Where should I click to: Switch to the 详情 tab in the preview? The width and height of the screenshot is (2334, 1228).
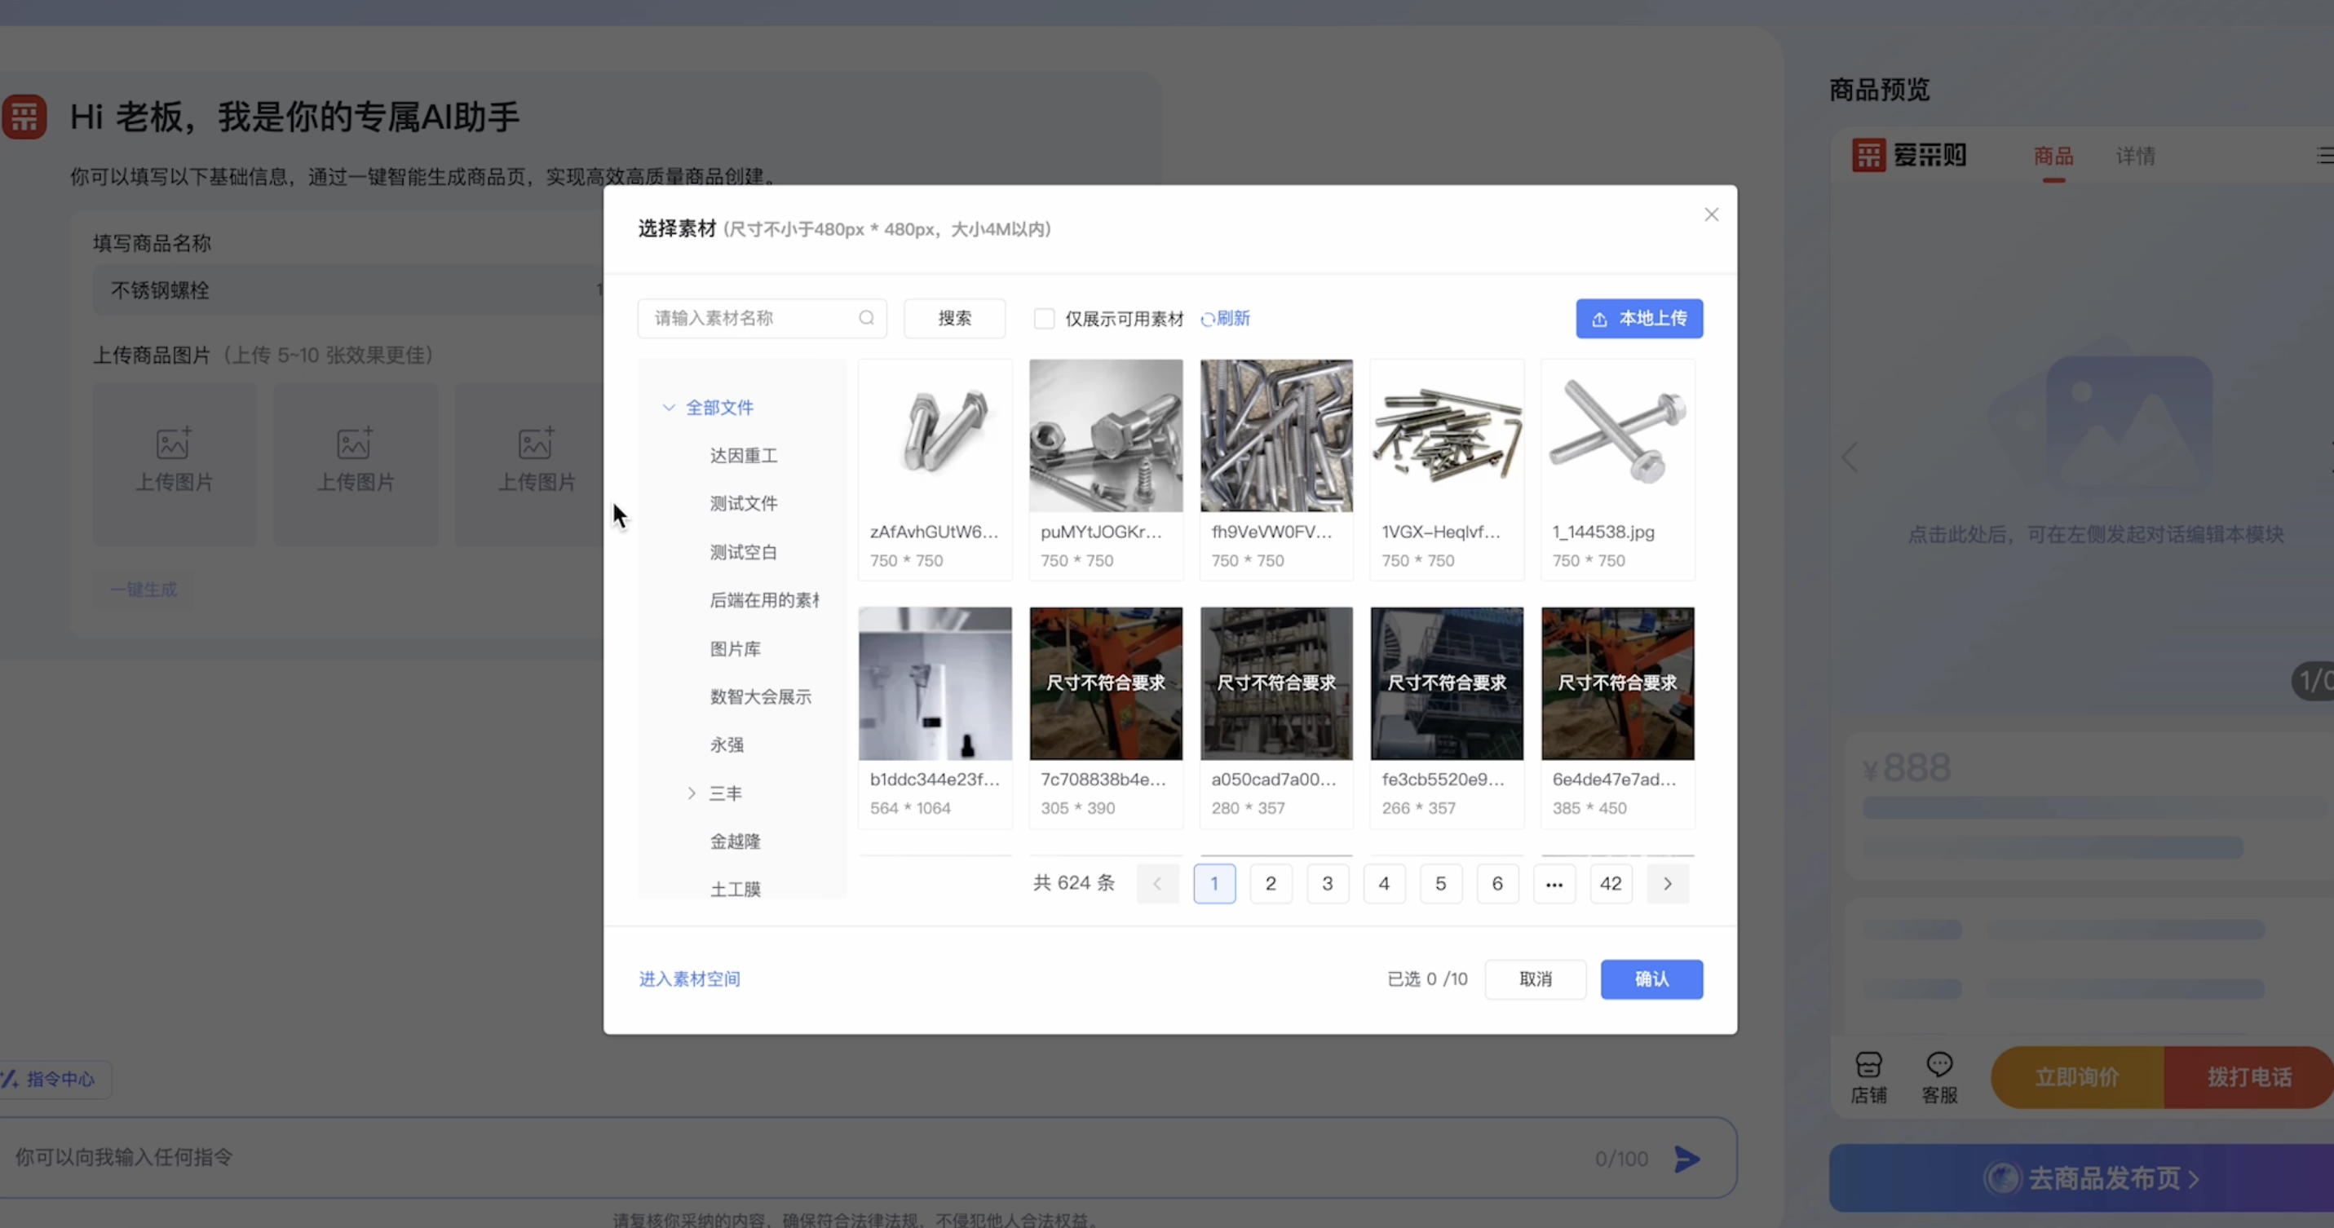tap(2135, 156)
